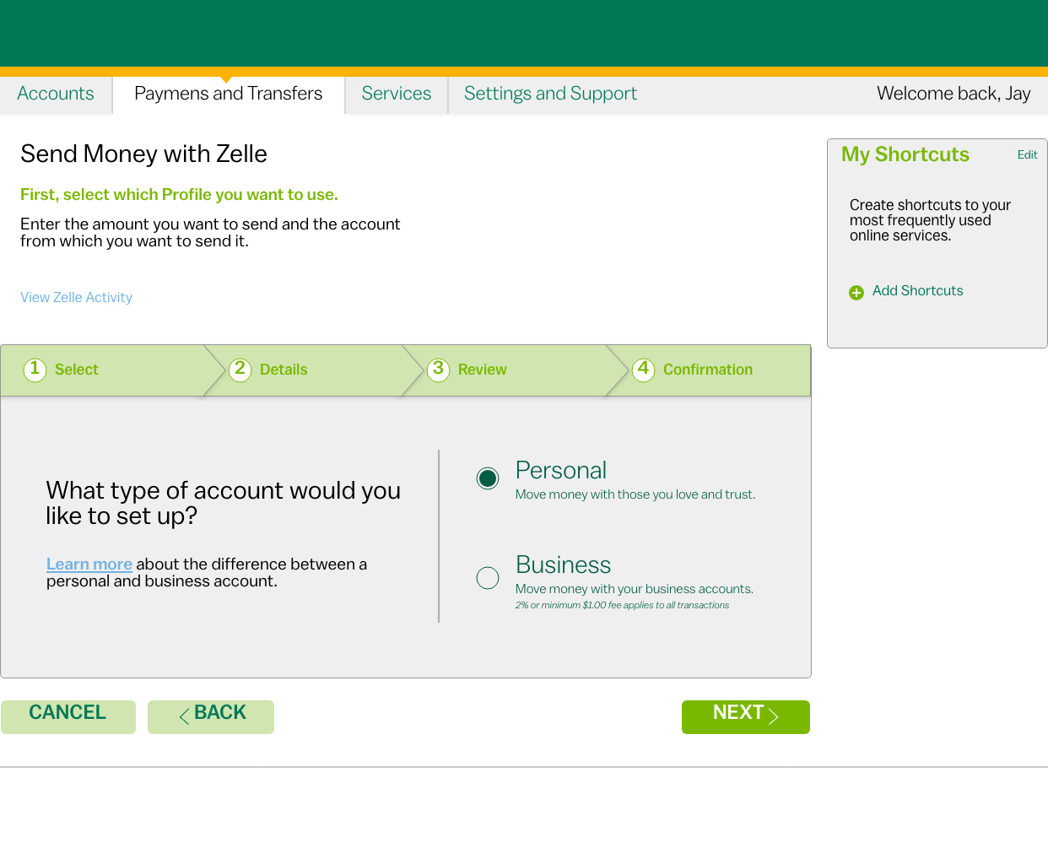
Task: Click the My Shortcuts heading
Action: [x=905, y=154]
